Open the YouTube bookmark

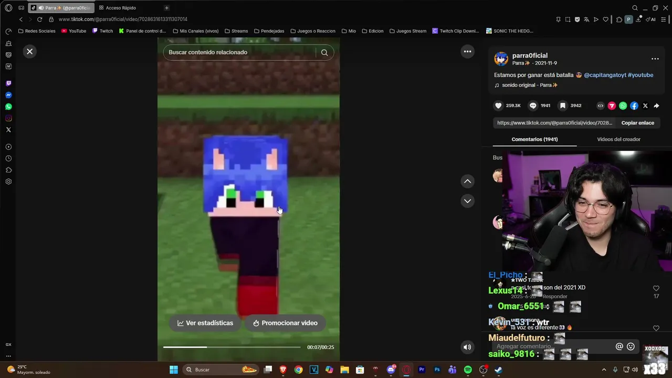point(73,31)
